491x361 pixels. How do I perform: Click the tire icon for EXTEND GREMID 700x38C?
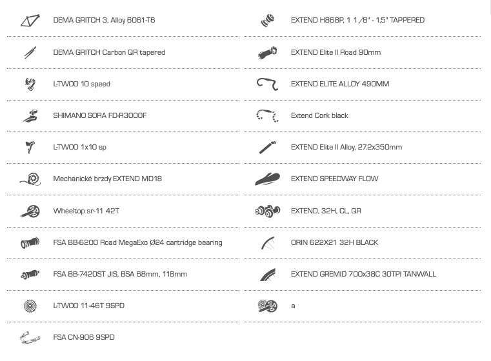(x=268, y=275)
